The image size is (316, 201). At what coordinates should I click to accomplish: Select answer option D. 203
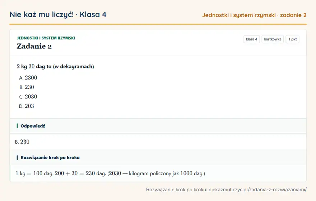[x=27, y=106]
